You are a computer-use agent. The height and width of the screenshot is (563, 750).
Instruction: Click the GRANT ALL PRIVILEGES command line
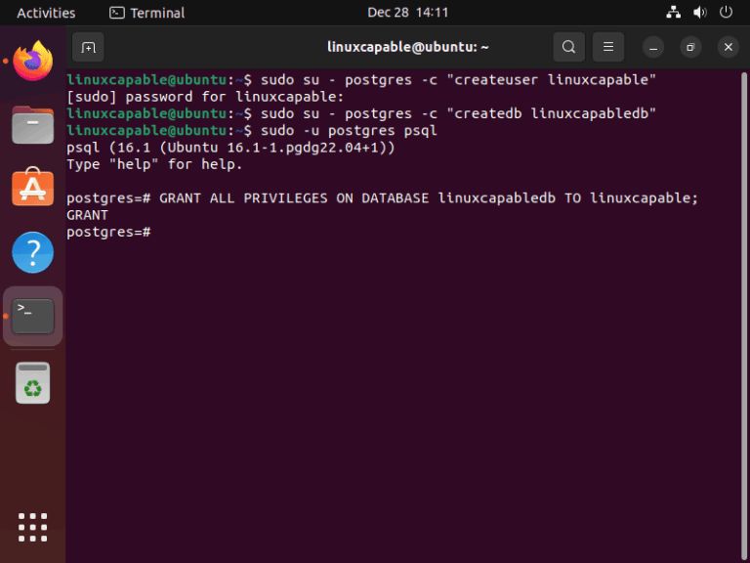(383, 198)
